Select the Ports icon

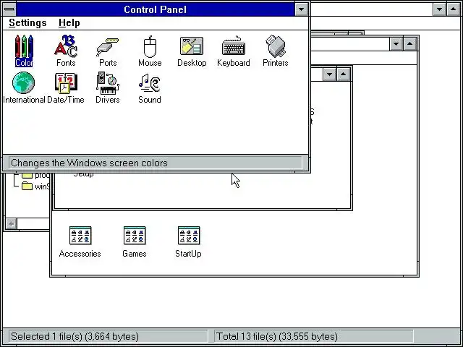pyautogui.click(x=108, y=51)
